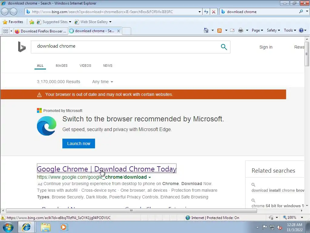Expand the ad URL dropdown arrow
Image resolution: width=310 pixels, height=233 pixels.
150,177
